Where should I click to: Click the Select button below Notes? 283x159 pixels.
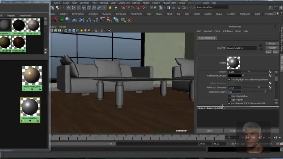click(209, 131)
